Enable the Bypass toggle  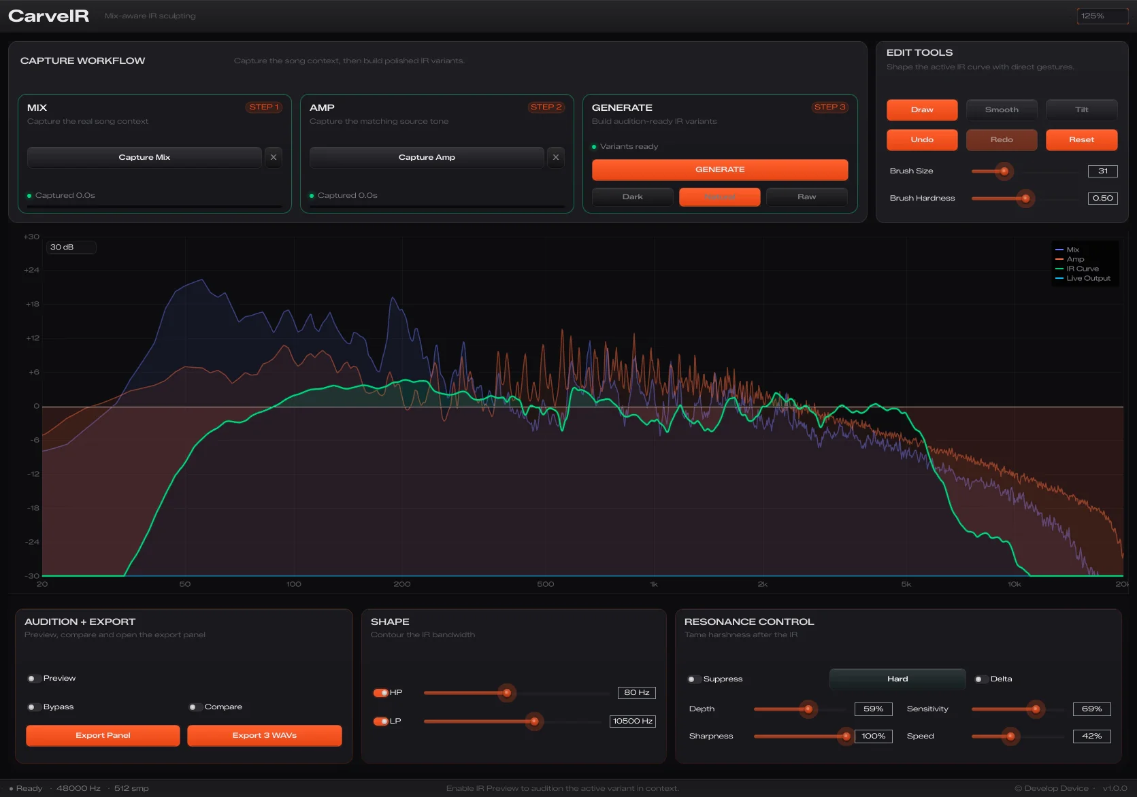[33, 707]
